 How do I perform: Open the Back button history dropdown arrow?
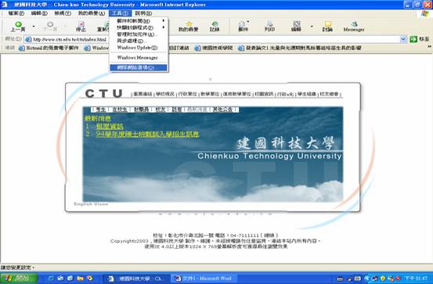34,27
